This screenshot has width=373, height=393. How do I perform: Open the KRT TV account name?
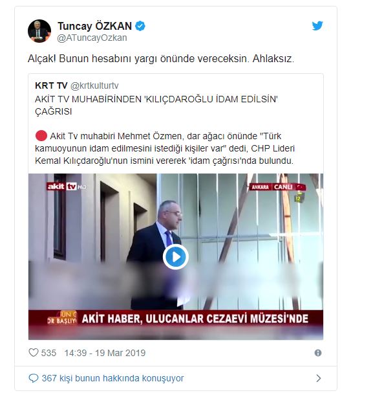51,85
